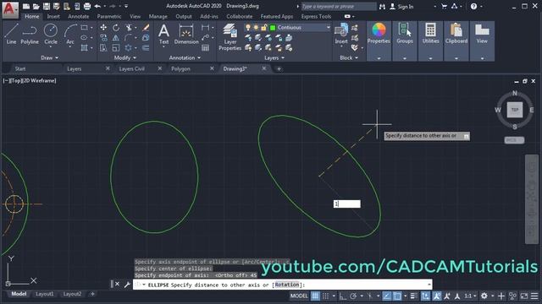The width and height of the screenshot is (542, 304).
Task: Expand the Annotation panel
Action: point(185,58)
